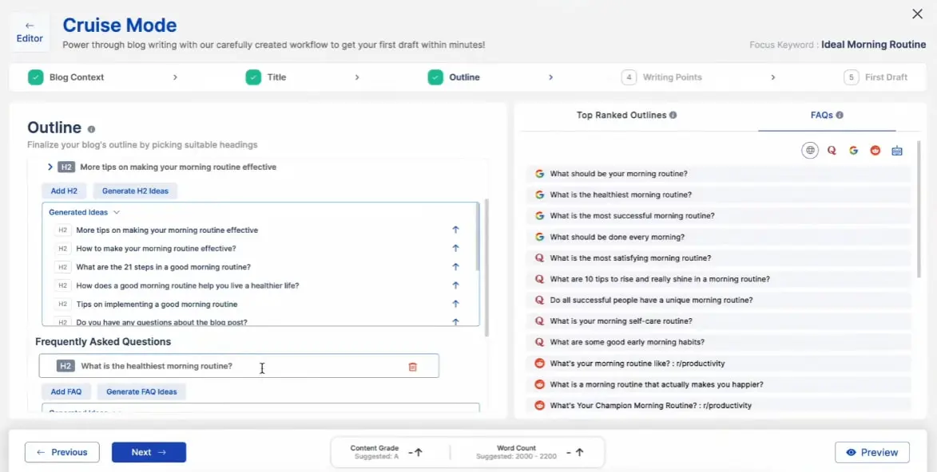The height and width of the screenshot is (472, 937).
Task: Proceed with the Next button
Action: [x=149, y=452]
